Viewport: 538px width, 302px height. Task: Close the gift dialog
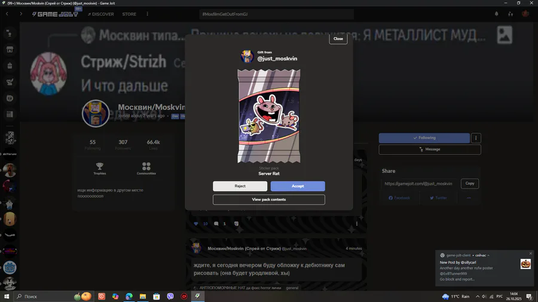coord(338,39)
